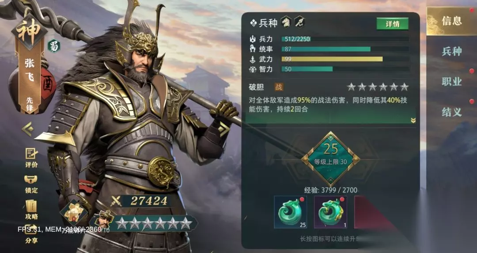The image size is (477, 253).
Task: Open the 职业 tab
Action: [x=452, y=82]
